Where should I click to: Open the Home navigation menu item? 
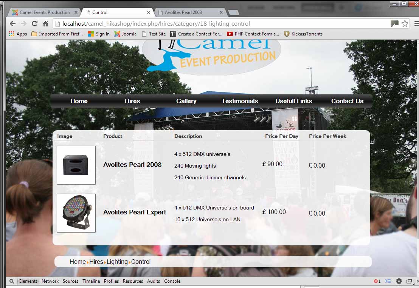point(79,101)
